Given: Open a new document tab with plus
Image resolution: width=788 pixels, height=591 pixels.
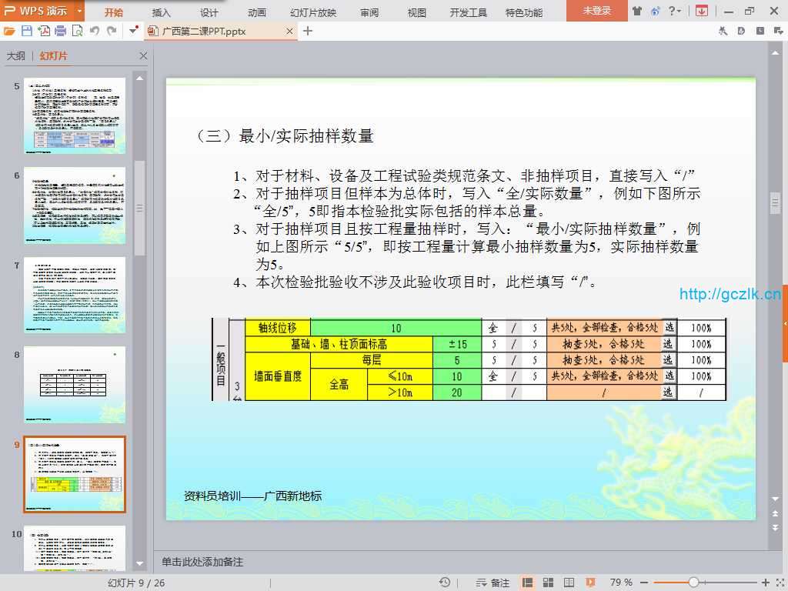Looking at the screenshot, I should point(308,31).
